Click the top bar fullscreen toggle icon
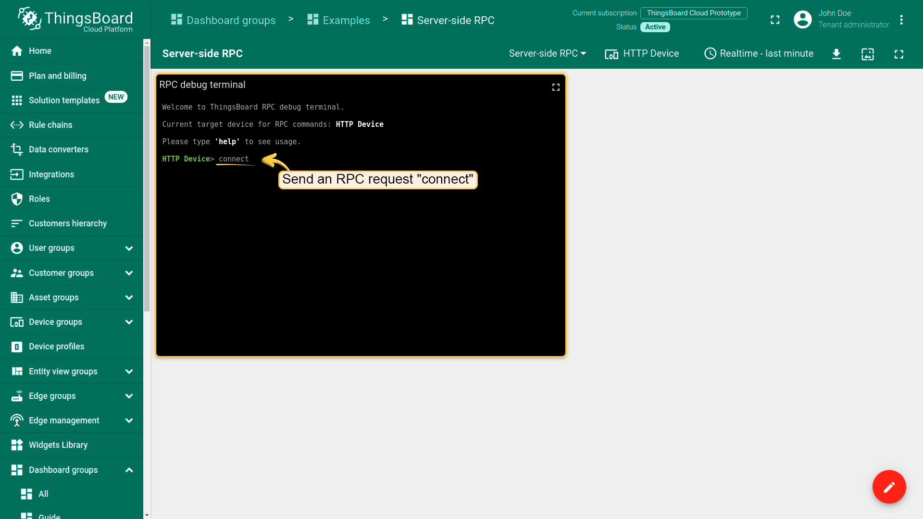The width and height of the screenshot is (923, 519). 775,20
